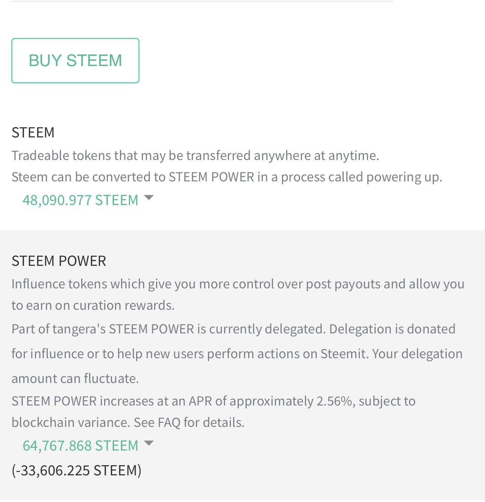485x502 pixels.
Task: Click the 'amount can fluctuate' text
Action: coord(75,378)
